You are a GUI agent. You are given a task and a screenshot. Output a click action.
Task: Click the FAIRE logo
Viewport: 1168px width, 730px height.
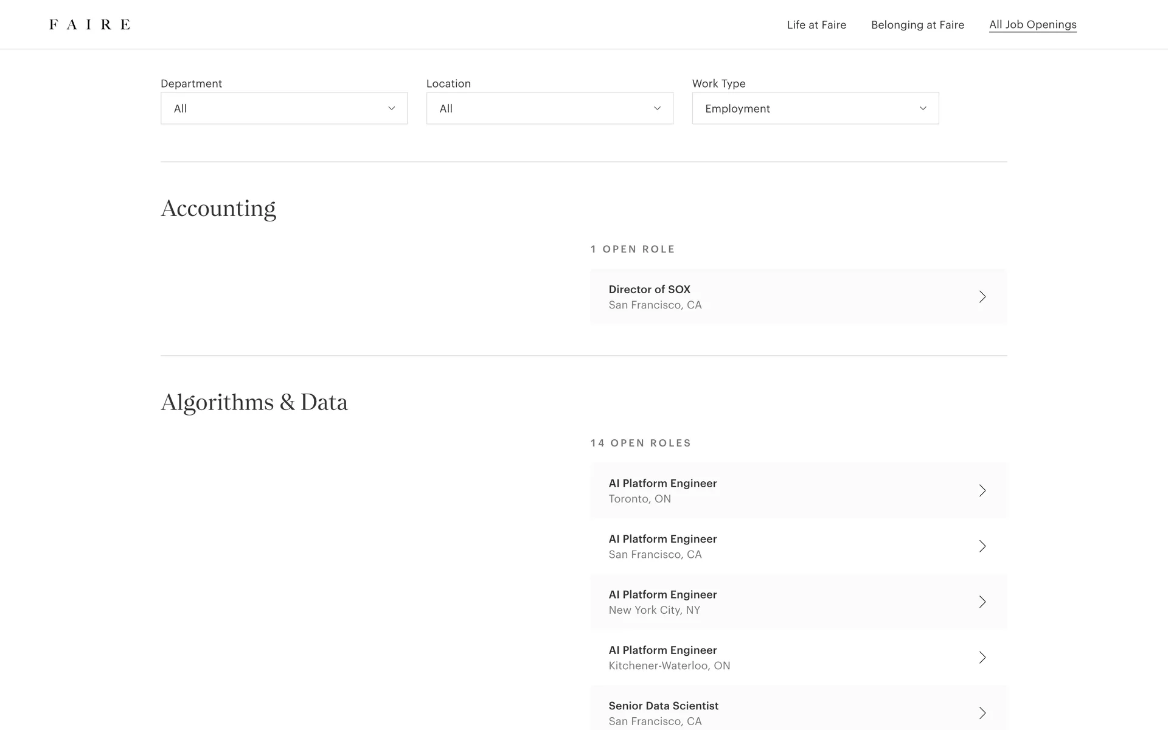pos(89,24)
